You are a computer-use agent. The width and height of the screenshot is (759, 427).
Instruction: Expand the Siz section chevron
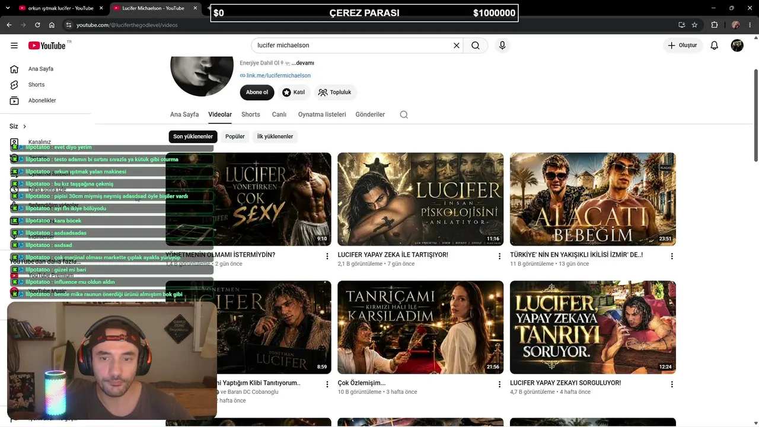[24, 126]
